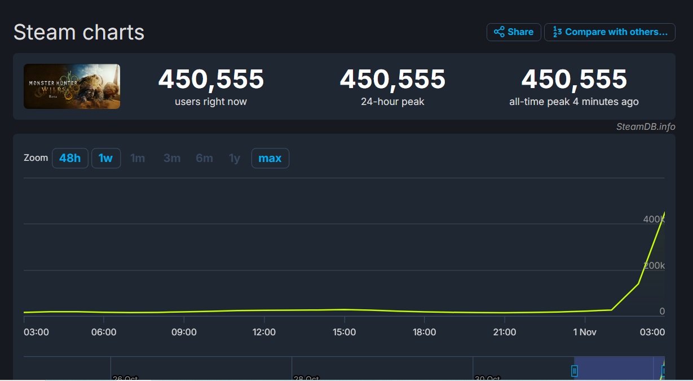The width and height of the screenshot is (693, 381).
Task: Click the 450,555 users right now stat
Action: coord(211,80)
